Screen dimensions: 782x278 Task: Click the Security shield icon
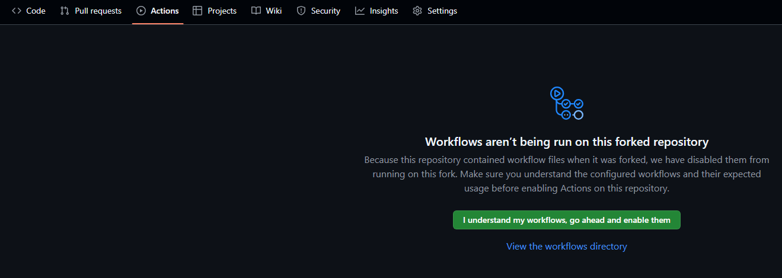301,11
